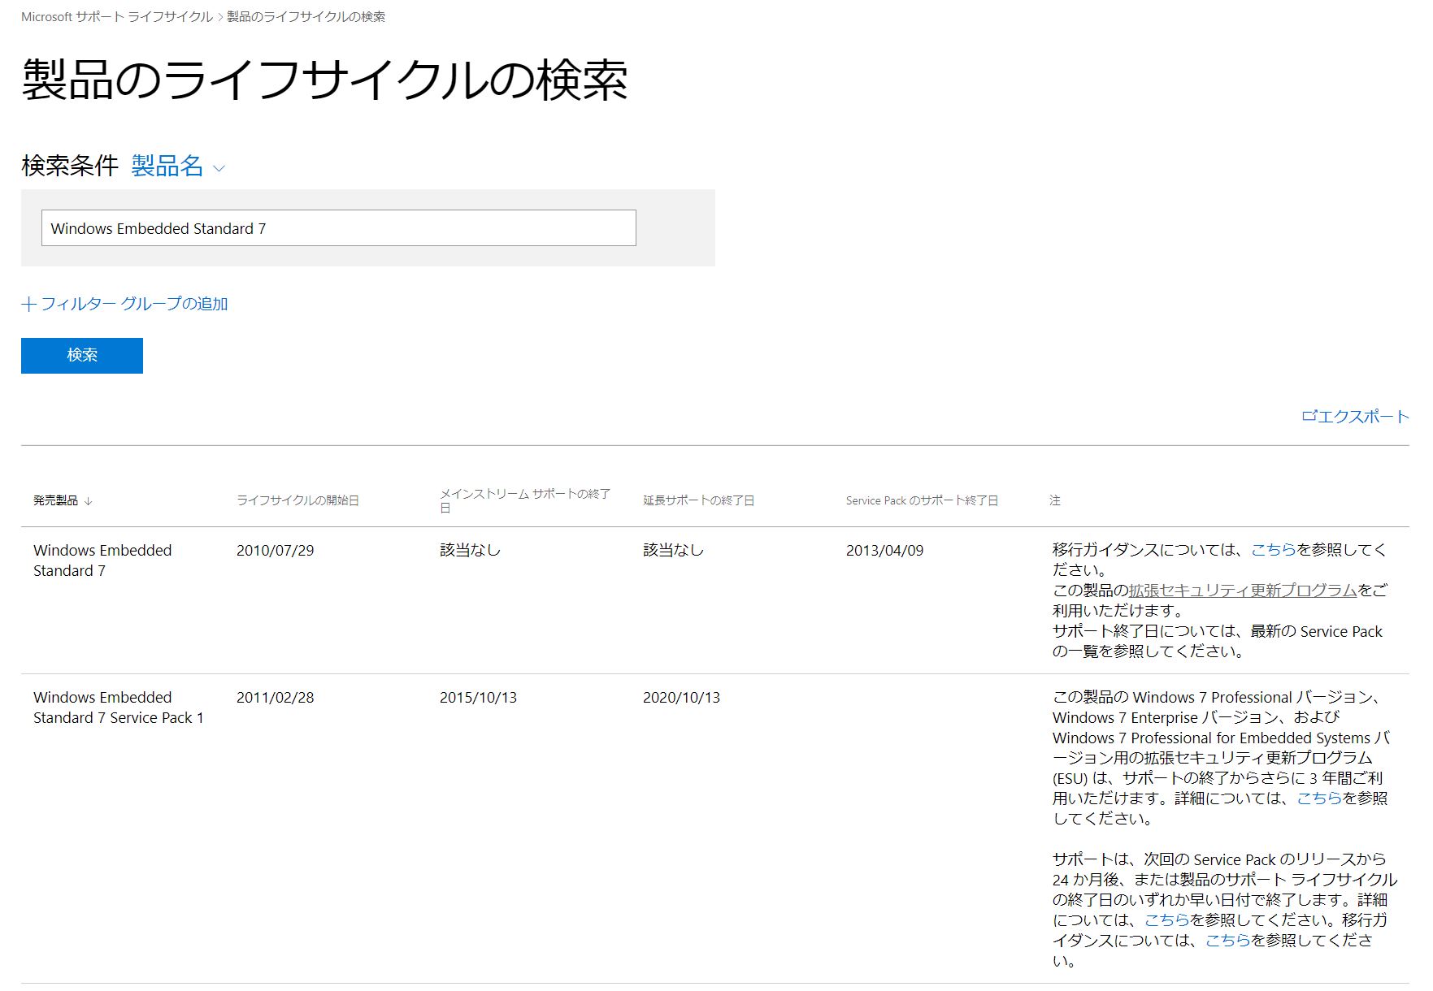Click the 注 column header
This screenshot has width=1433, height=991.
coord(1055,500)
